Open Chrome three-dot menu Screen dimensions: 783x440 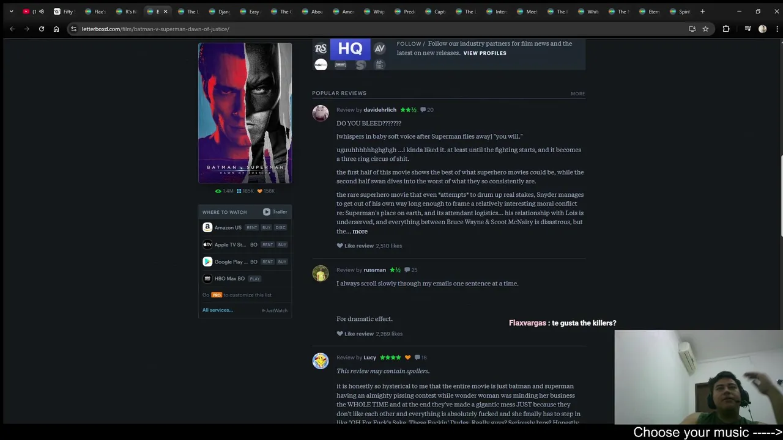pyautogui.click(x=777, y=29)
